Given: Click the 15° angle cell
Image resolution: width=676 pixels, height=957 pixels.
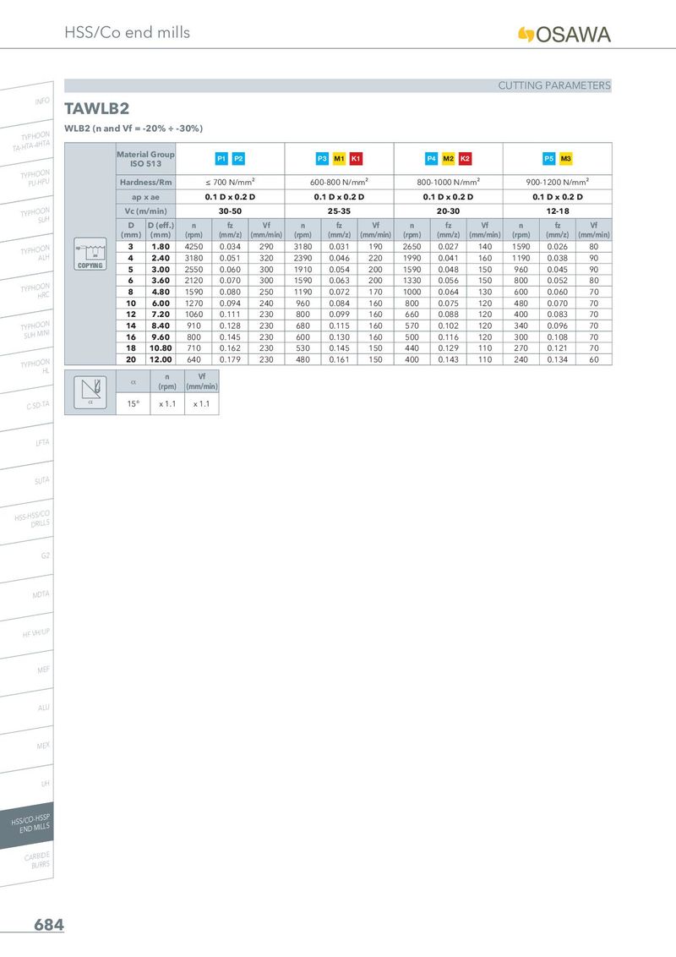Looking at the screenshot, I should pyautogui.click(x=133, y=404).
